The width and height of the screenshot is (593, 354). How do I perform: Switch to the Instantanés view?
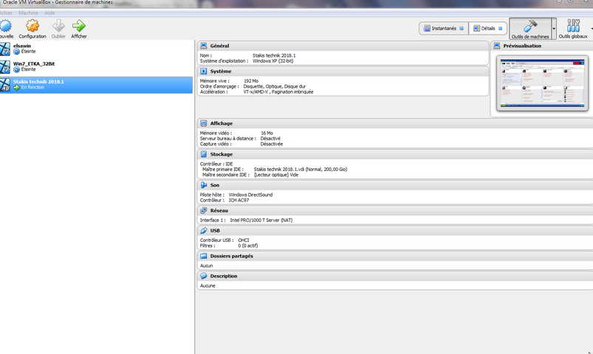click(444, 28)
